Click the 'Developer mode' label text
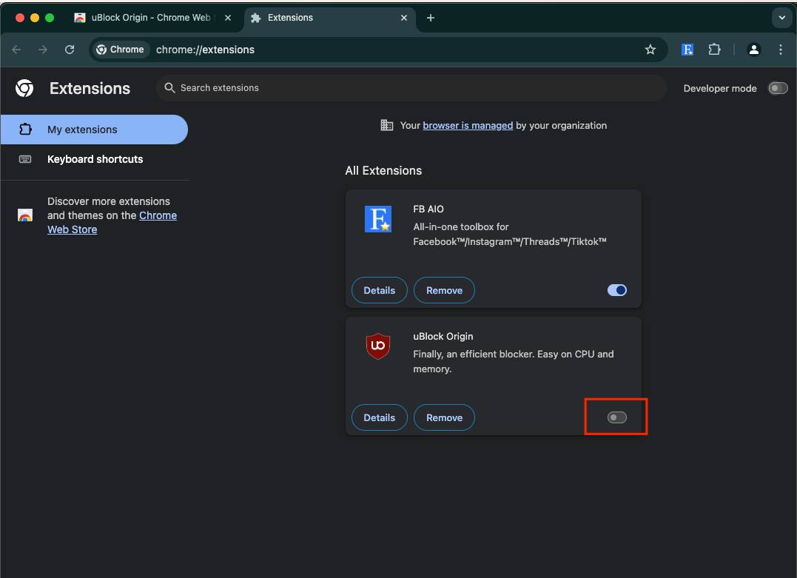Image resolution: width=797 pixels, height=578 pixels. pyautogui.click(x=720, y=89)
